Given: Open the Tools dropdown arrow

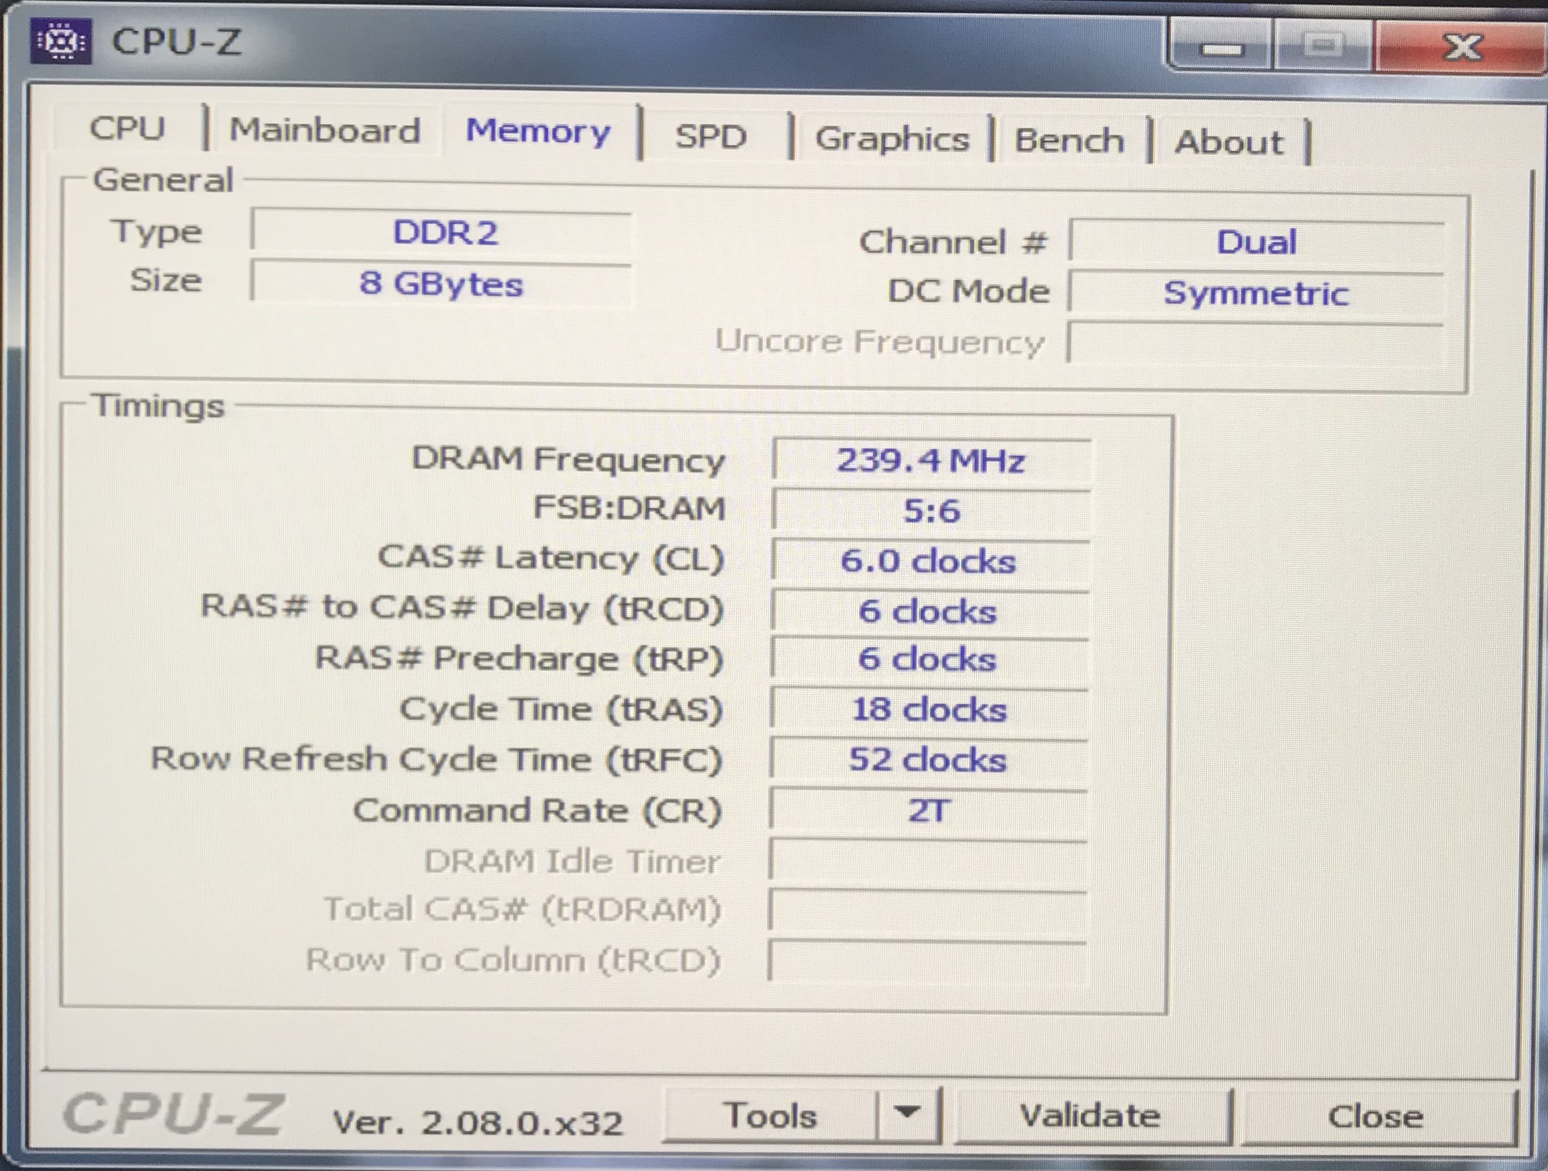Looking at the screenshot, I should 907,1112.
